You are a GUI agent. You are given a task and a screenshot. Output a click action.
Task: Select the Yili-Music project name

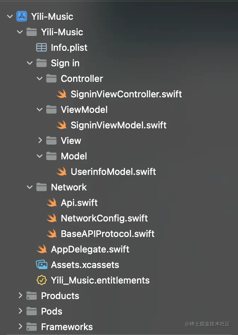coord(52,17)
